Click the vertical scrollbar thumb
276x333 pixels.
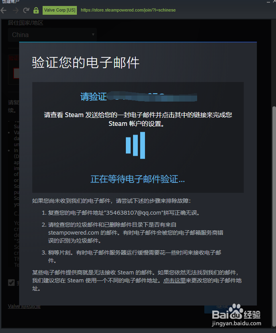pyautogui.click(x=274, y=216)
